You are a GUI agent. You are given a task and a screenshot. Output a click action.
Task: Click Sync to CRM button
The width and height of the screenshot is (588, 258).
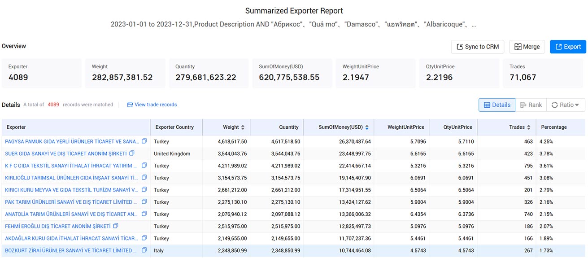[478, 47]
